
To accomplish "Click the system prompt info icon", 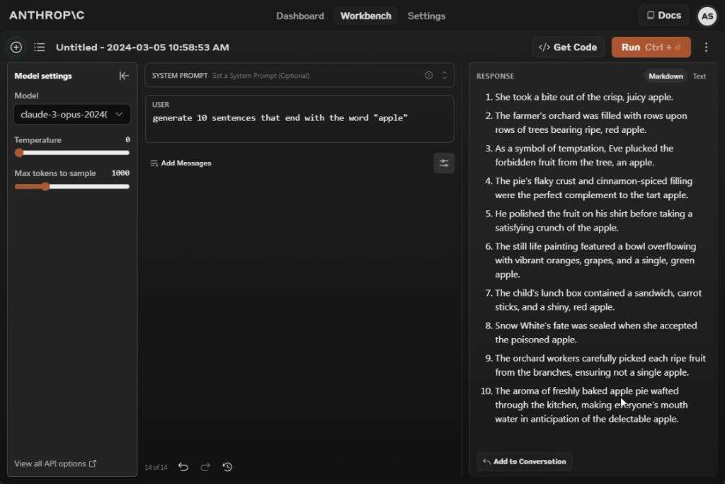I will 428,76.
